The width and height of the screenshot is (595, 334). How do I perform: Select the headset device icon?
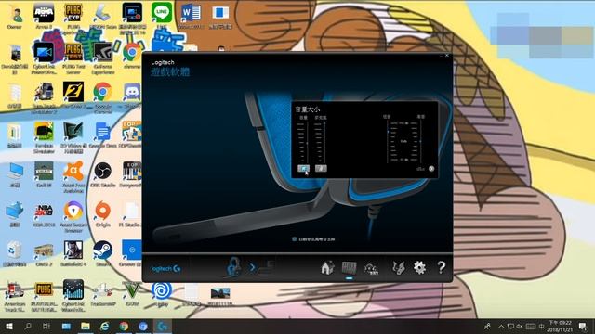click(233, 267)
